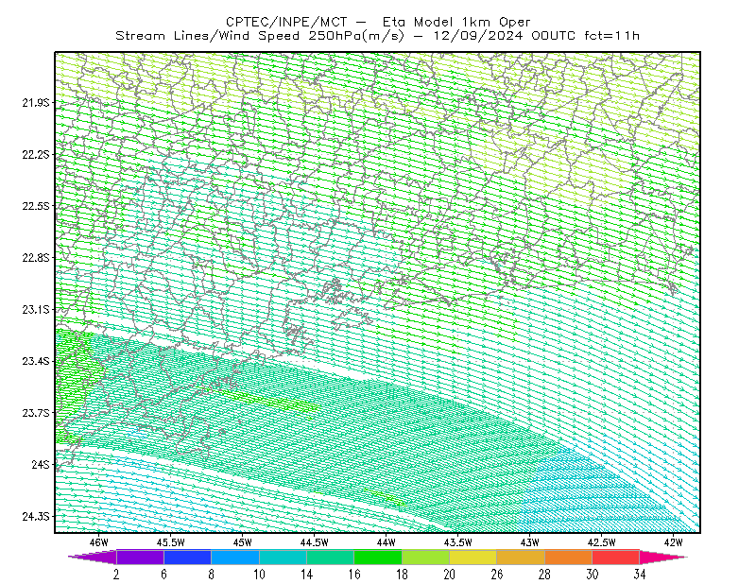Click the red swatch between 30 and 34
Viewport: 756px width, 584px height.
click(x=616, y=557)
